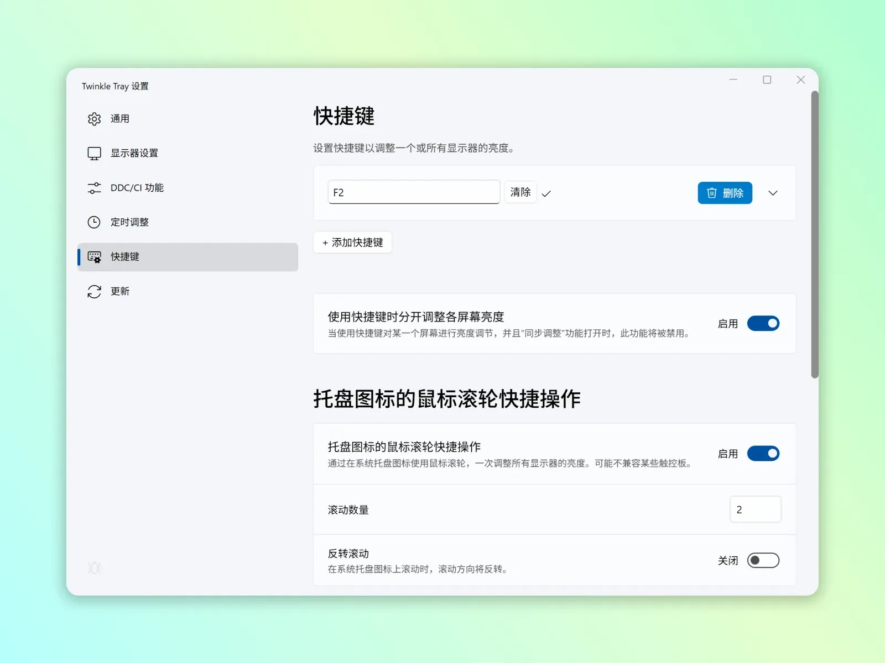The image size is (885, 663).
Task: Click the bug icon at sidebar bottom
Action: tap(94, 567)
